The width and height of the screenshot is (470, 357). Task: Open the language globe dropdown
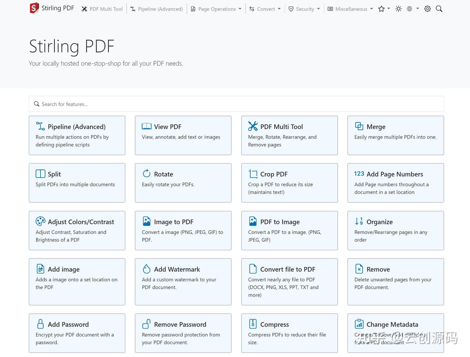click(x=413, y=9)
